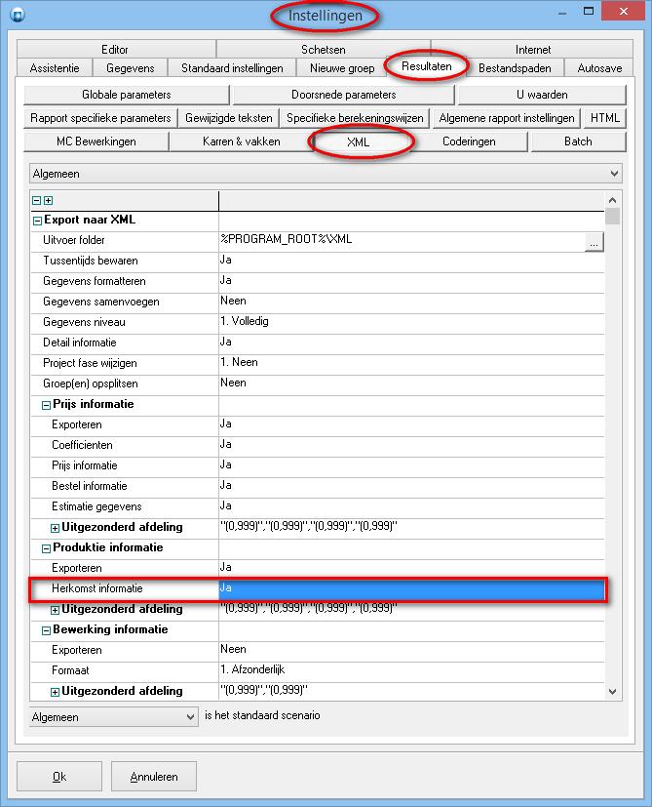This screenshot has width=652, height=807.
Task: Select the Standaard instellingen tab
Action: 232,68
